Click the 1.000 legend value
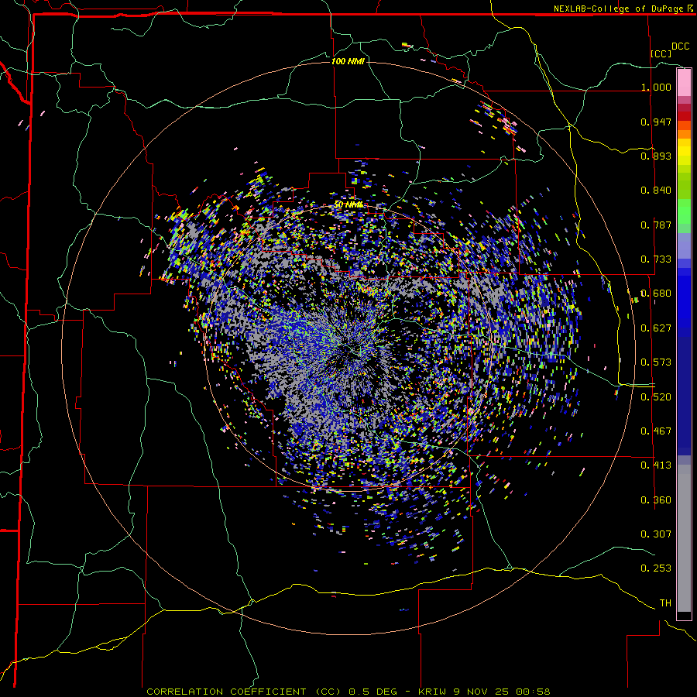The image size is (697, 697). [656, 87]
